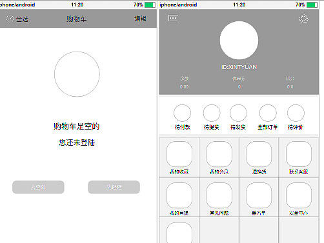Open the 我的自提 self-pickup tile

tap(179, 197)
